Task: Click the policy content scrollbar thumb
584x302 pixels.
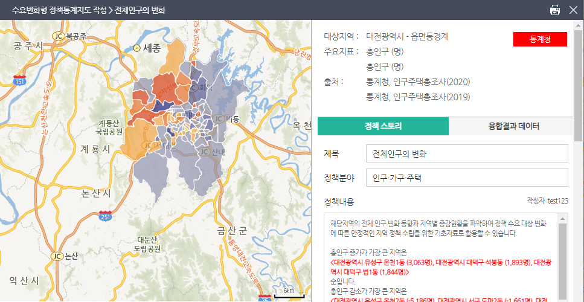Action: (x=563, y=263)
